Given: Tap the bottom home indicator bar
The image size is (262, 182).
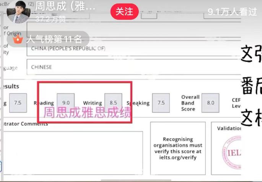Looking at the screenshot, I should (x=131, y=180).
